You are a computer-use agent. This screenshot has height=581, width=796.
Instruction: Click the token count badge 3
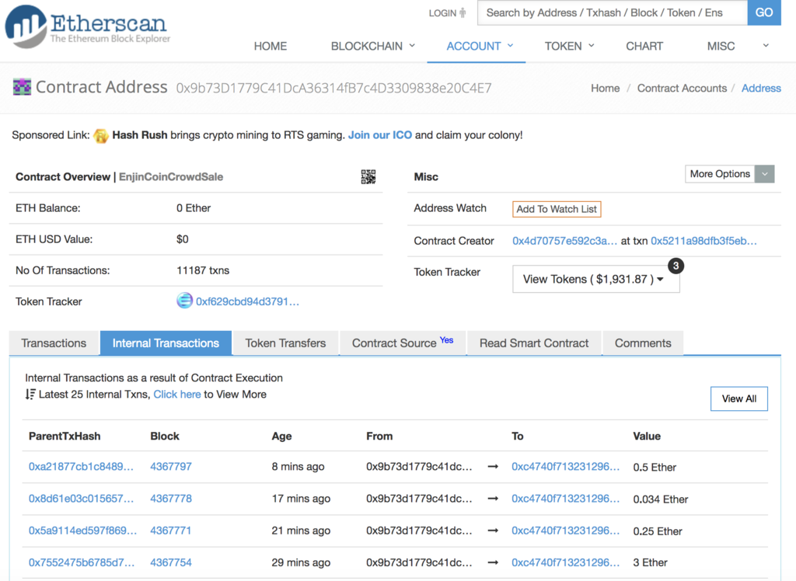[x=676, y=266]
